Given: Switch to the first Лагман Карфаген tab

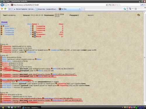Looking at the screenshot, I should point(25,9).
